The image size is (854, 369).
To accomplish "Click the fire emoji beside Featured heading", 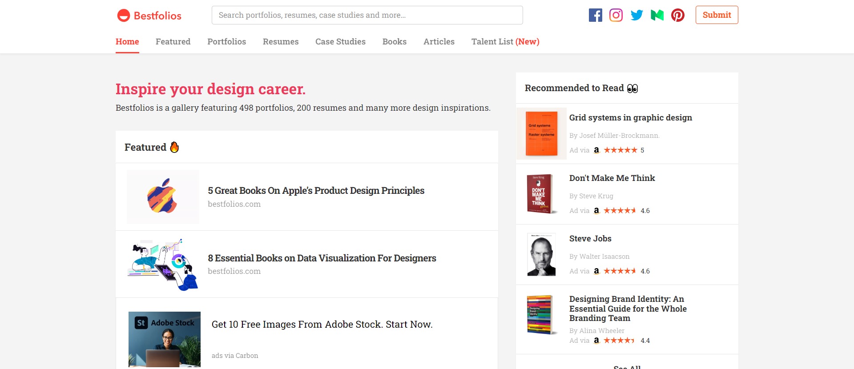I will (x=174, y=147).
